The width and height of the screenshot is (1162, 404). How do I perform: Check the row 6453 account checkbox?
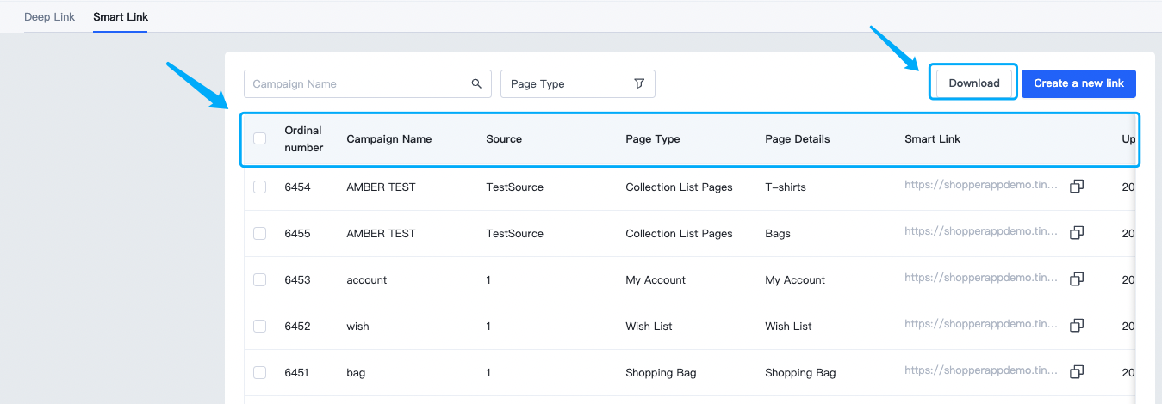[259, 279]
